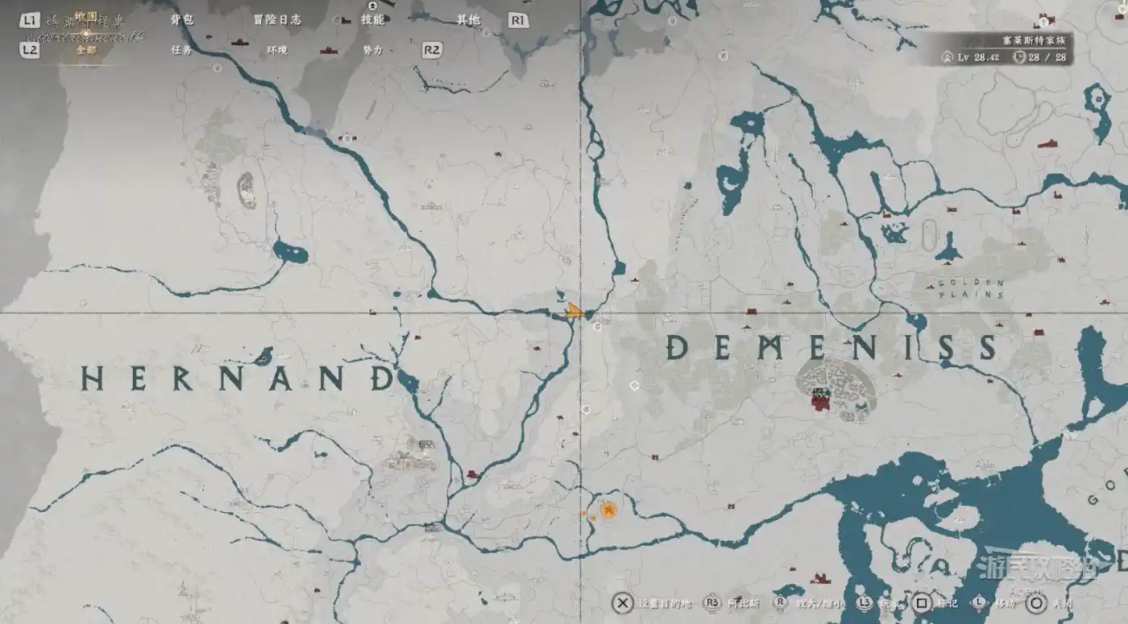The image size is (1128, 624).
Task: Toggle the 势力 map filter
Action: pyautogui.click(x=372, y=50)
